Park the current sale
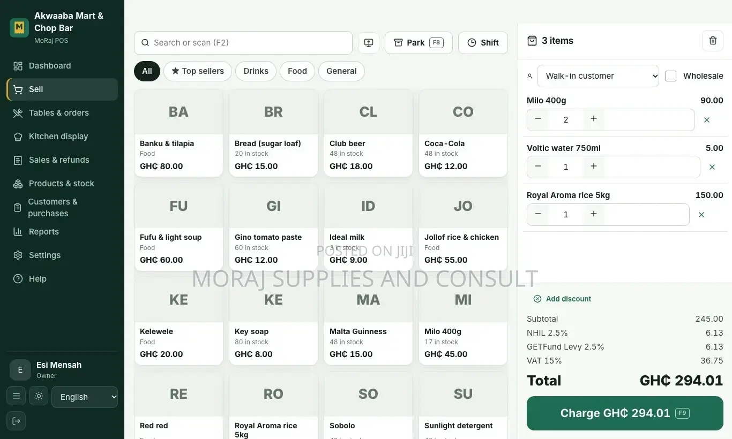This screenshot has height=439, width=732. (x=419, y=43)
